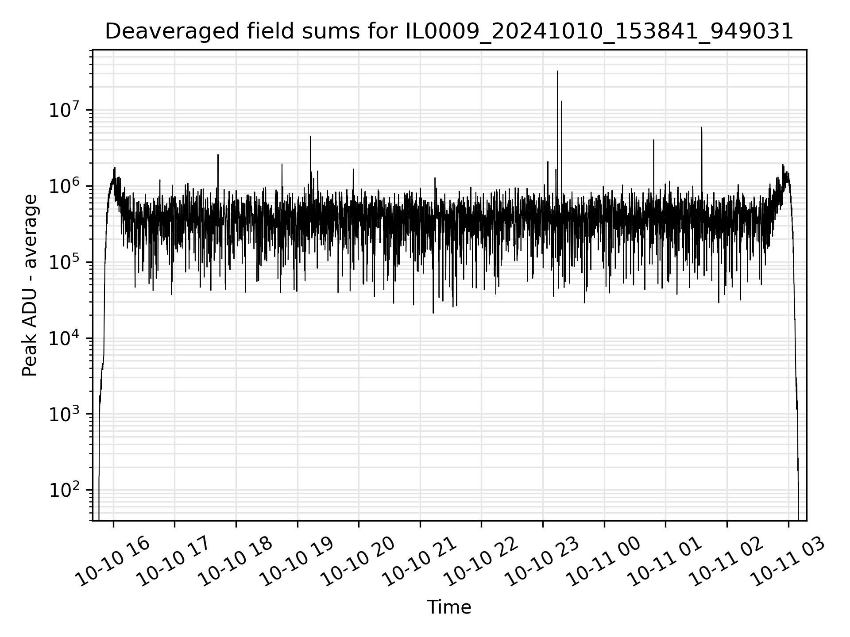Click the plot title mentioning IL0009_20241010_153841_949031
The image size is (850, 637).
[x=449, y=31]
